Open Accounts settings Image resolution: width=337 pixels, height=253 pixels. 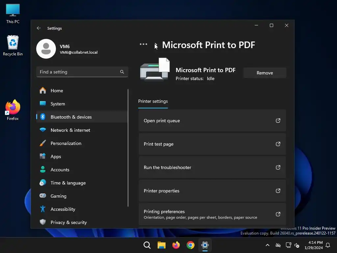coord(82,170)
